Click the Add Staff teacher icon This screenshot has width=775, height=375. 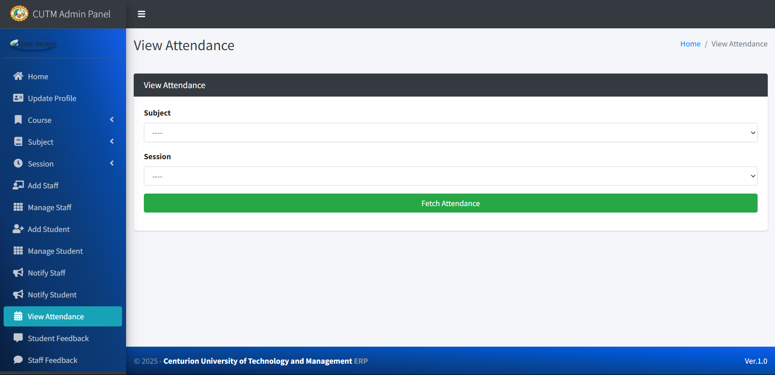pos(18,185)
